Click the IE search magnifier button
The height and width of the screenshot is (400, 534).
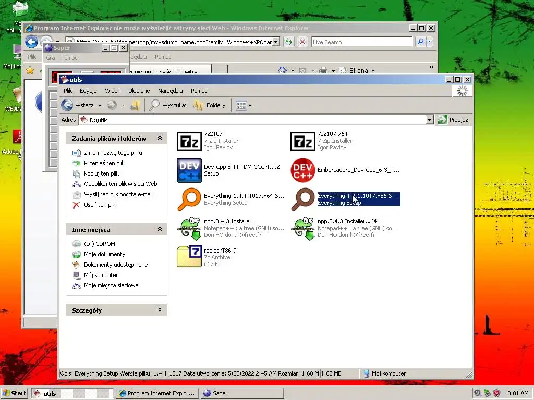click(x=421, y=42)
